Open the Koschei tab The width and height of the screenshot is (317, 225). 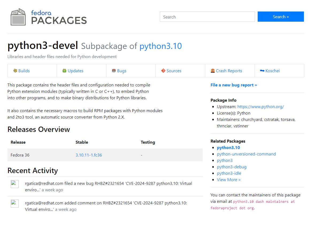pos(273,71)
